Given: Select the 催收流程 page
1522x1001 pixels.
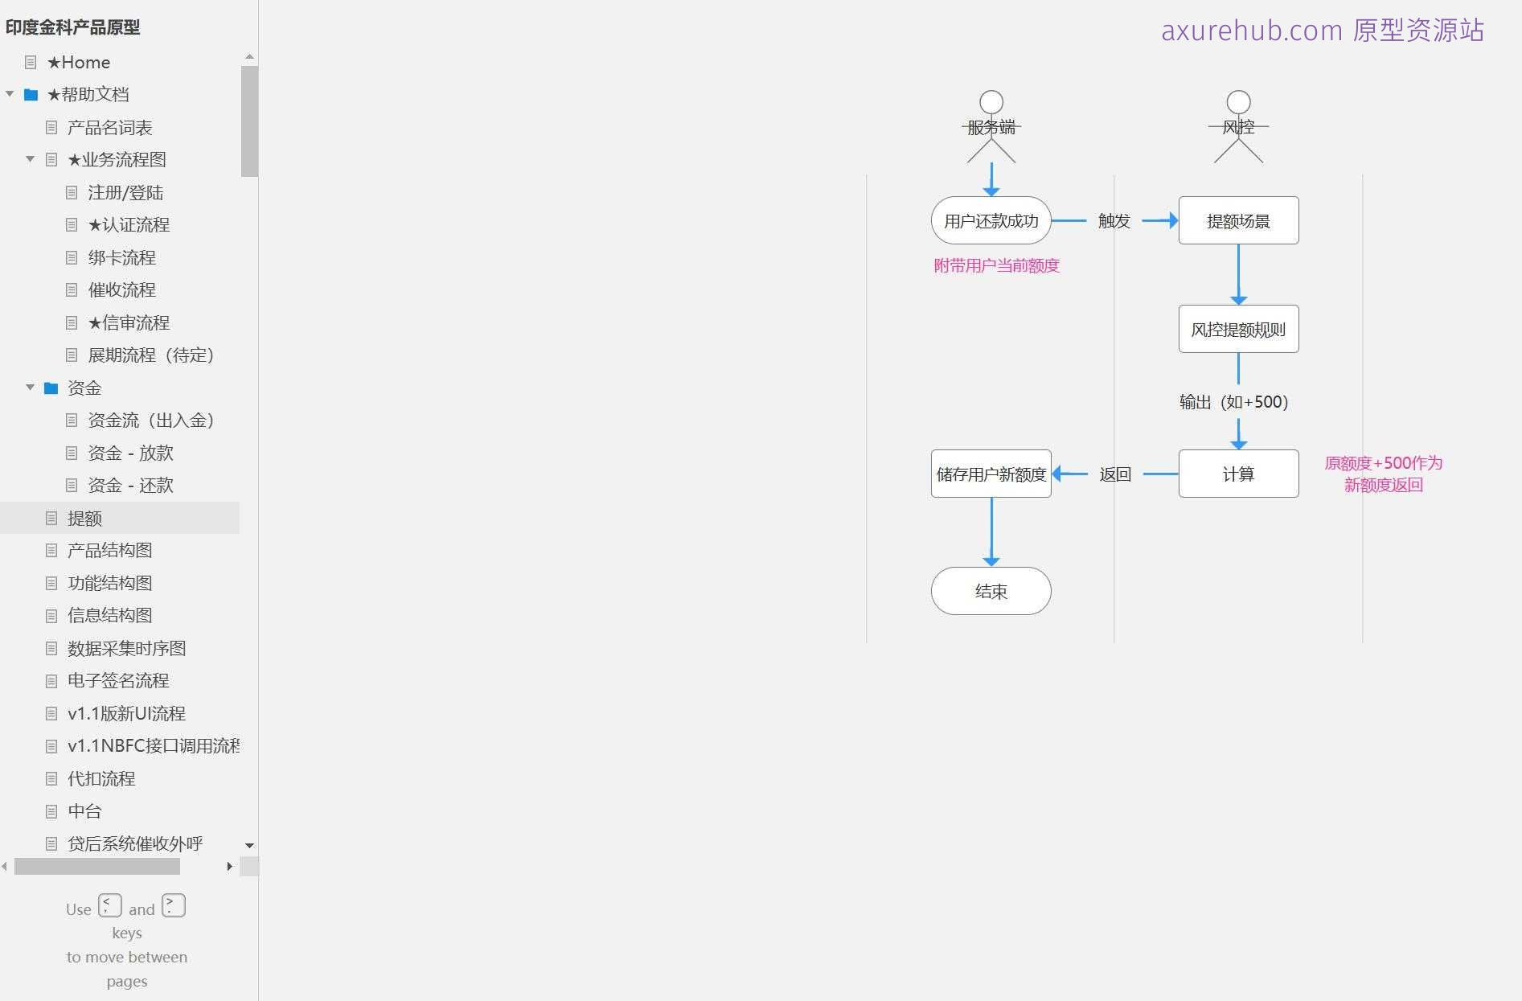Looking at the screenshot, I should [122, 290].
